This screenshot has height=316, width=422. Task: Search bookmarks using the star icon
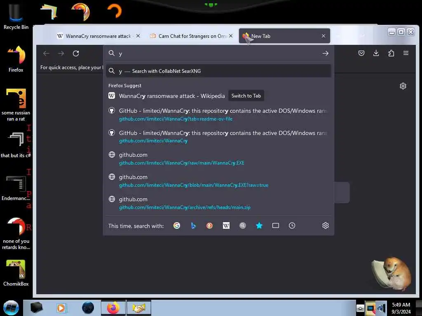(259, 225)
